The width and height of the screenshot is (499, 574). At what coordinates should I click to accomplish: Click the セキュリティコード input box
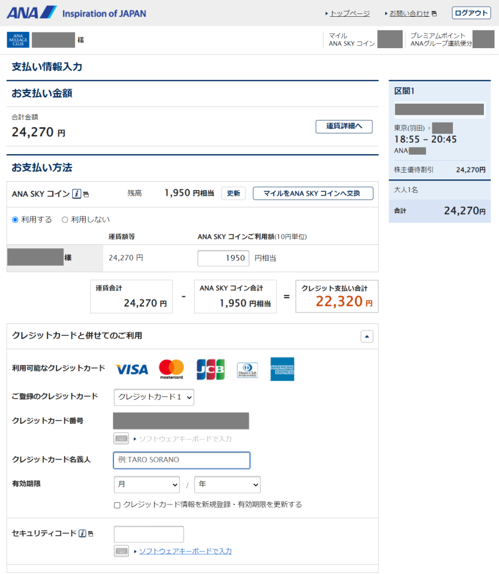tap(149, 534)
